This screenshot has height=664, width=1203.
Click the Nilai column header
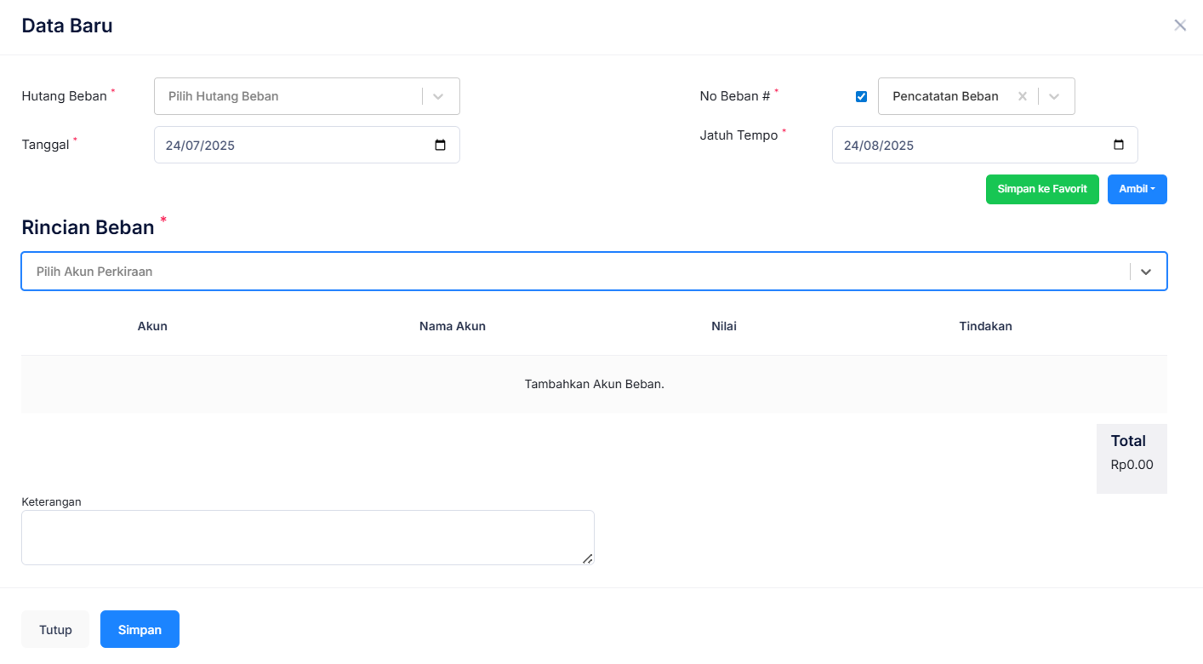coord(724,326)
